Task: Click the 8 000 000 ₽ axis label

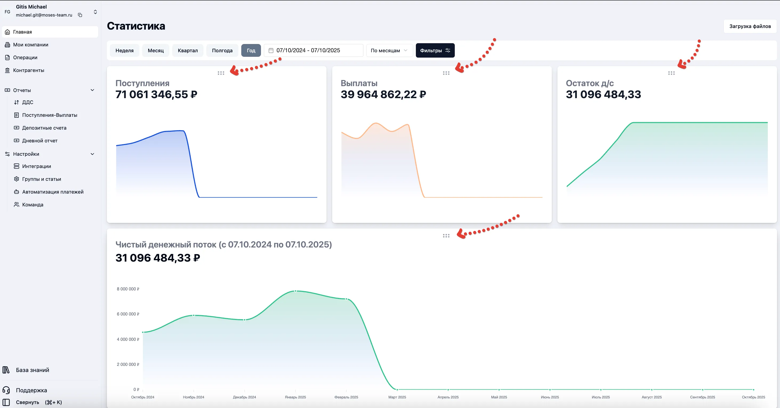Action: [x=128, y=289]
